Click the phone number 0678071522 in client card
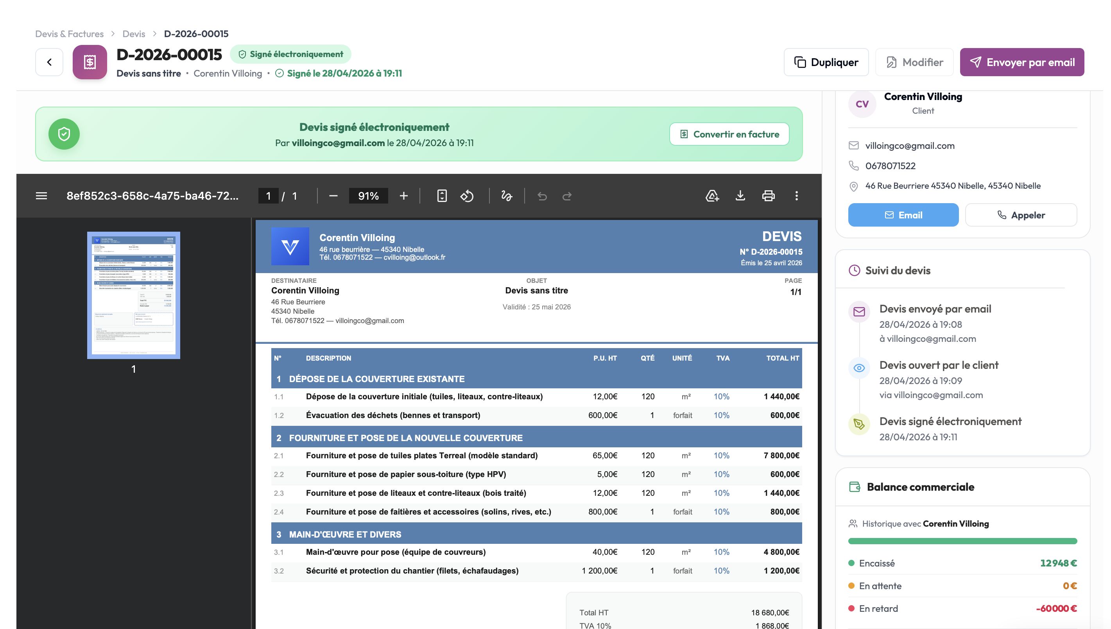The image size is (1111, 629). (x=890, y=166)
